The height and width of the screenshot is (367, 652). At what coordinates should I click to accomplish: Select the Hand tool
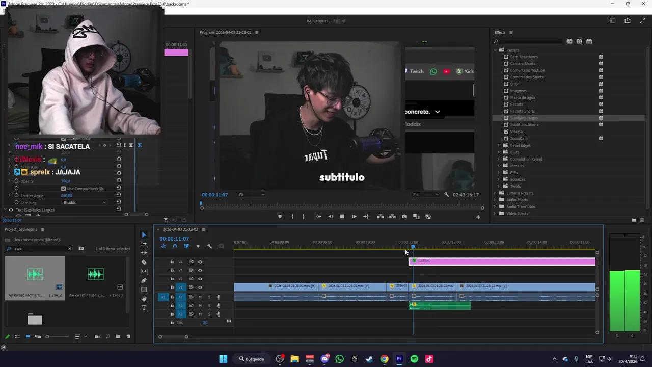click(144, 299)
